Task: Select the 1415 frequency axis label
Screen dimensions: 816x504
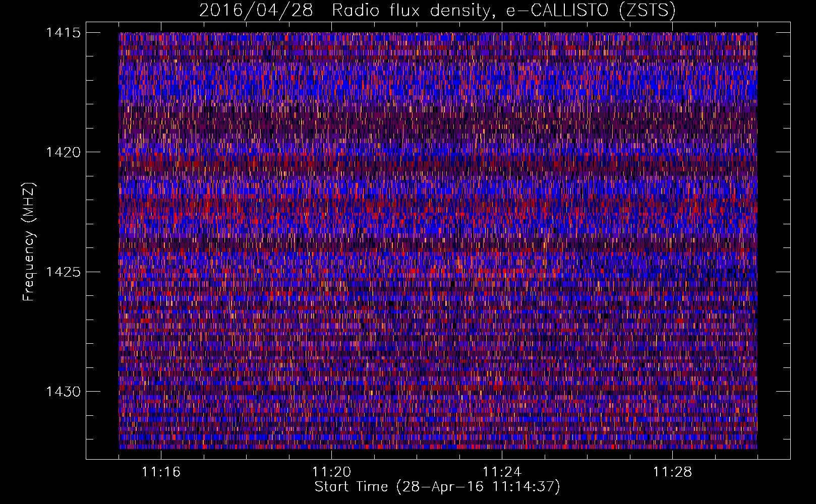Action: [x=63, y=33]
